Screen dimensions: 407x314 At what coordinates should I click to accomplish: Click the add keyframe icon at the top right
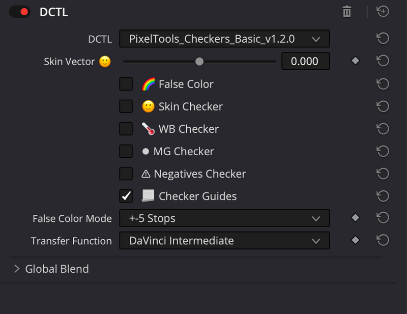tap(383, 11)
